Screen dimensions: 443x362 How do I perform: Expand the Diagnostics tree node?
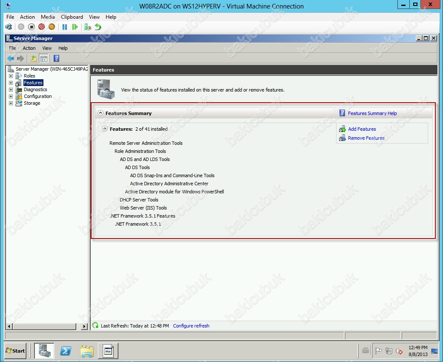click(x=11, y=89)
